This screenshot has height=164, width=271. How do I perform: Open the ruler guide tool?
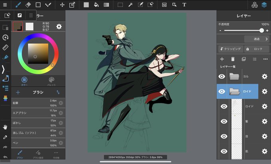click(5, 47)
